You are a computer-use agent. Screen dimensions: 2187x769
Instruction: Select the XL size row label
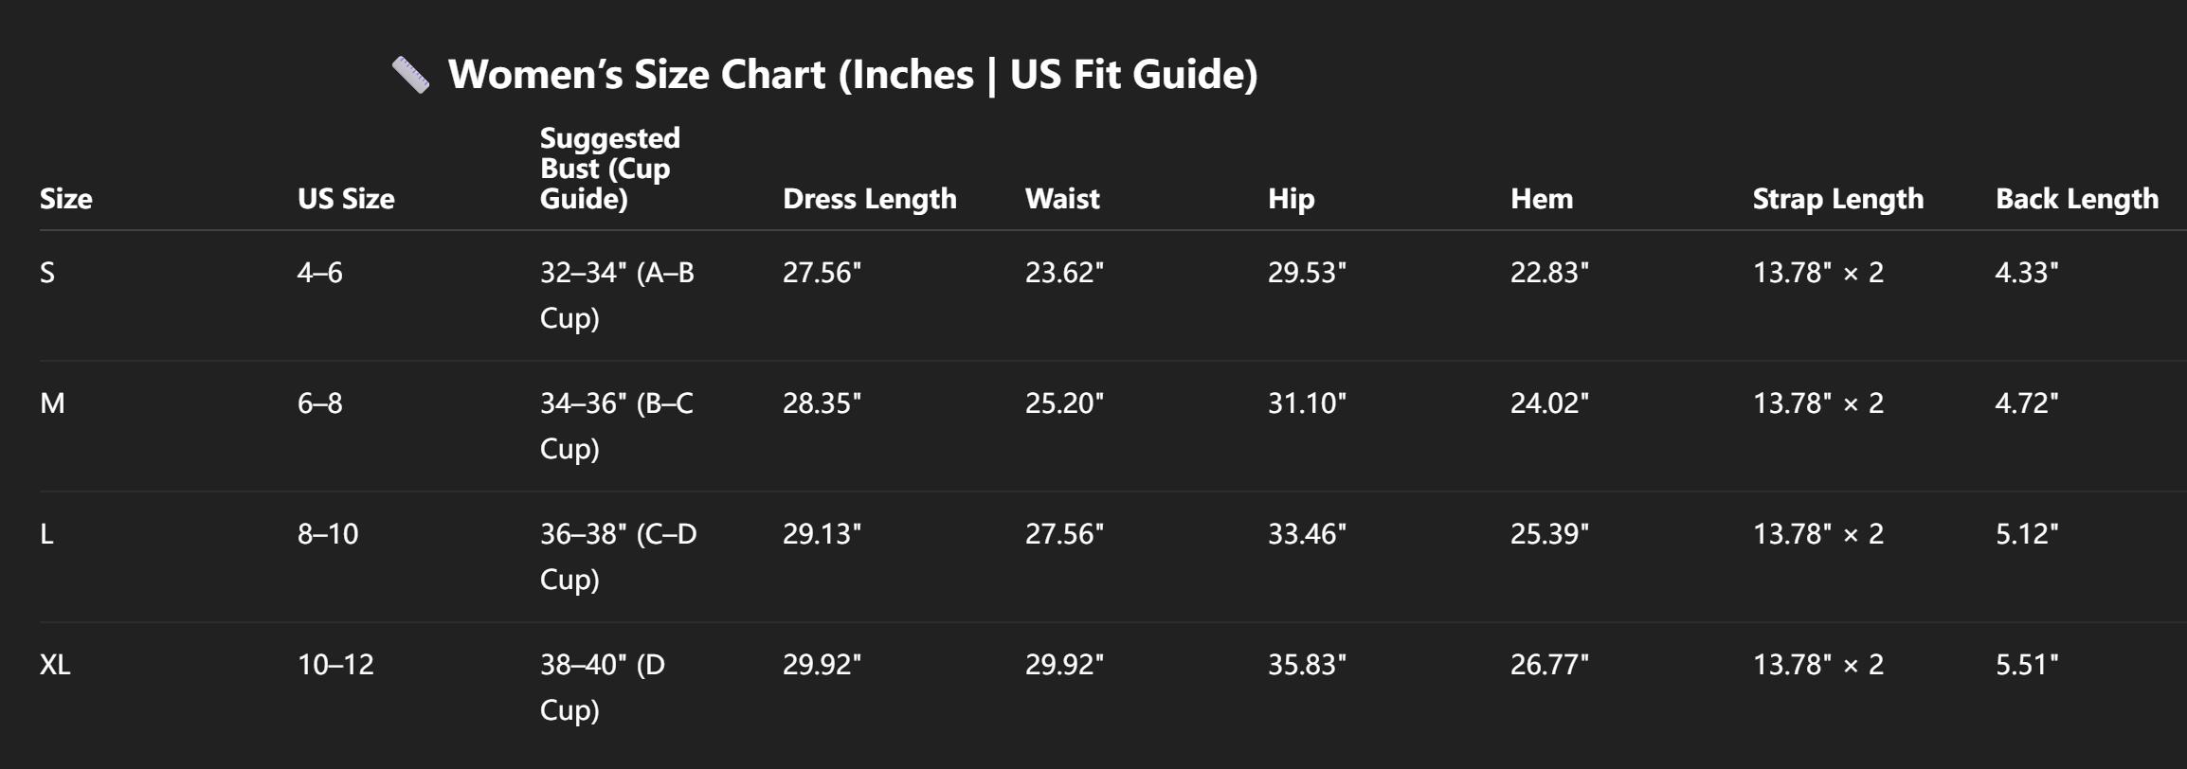pos(55,665)
